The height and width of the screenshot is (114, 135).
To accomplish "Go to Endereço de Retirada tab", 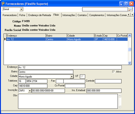I will [x=40, y=15].
